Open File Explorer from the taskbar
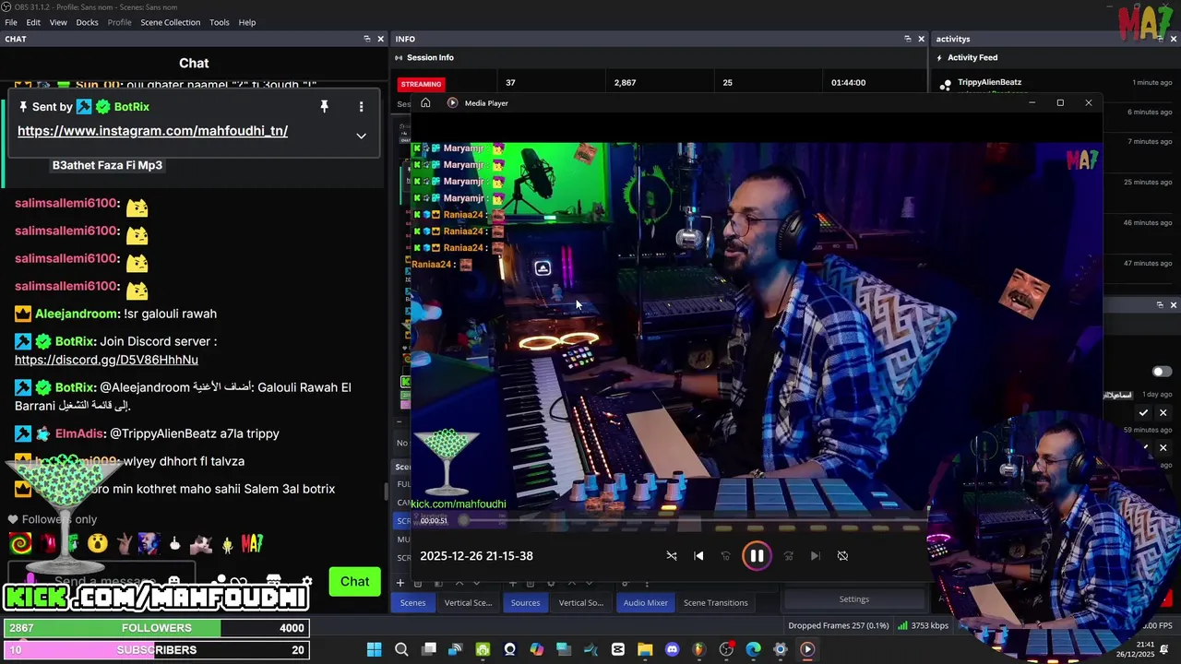 point(645,650)
